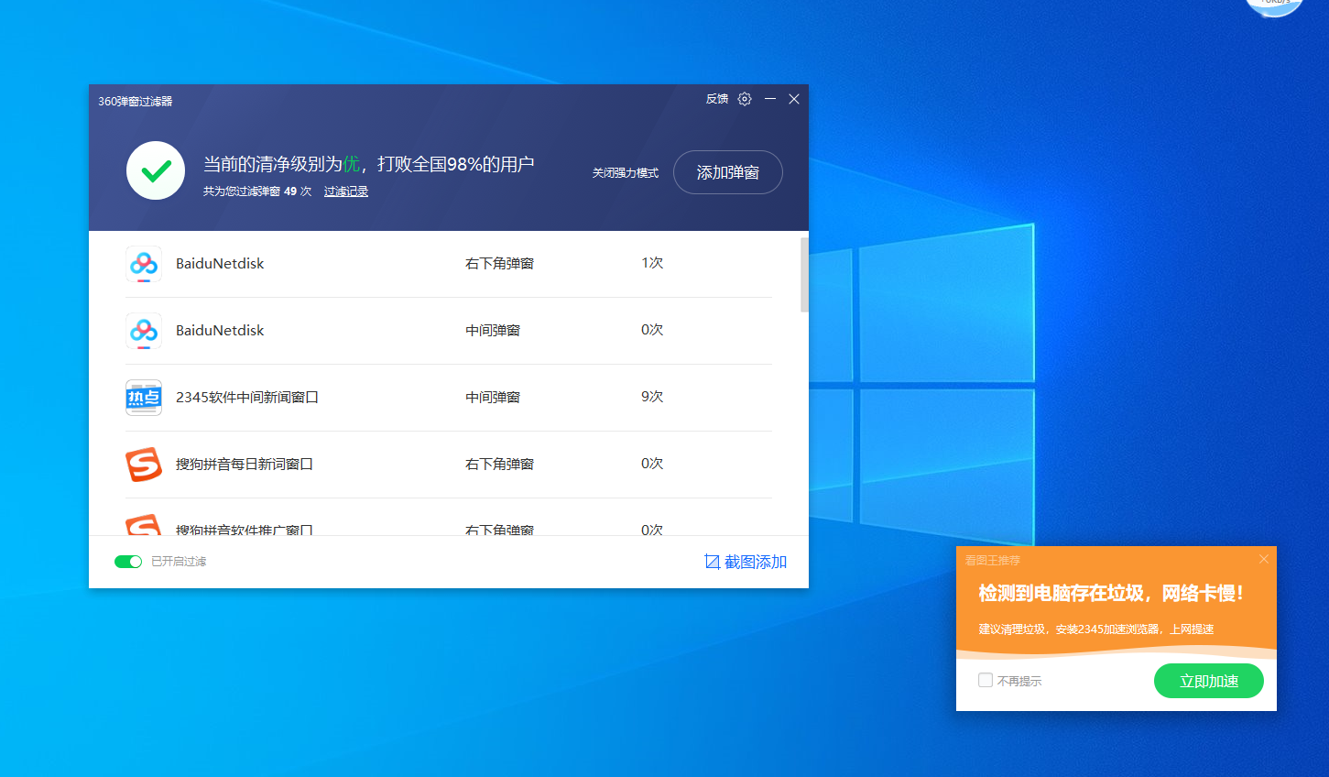Image resolution: width=1329 pixels, height=777 pixels.
Task: Minimize the 360弹窗过滤器 window
Action: pyautogui.click(x=770, y=99)
